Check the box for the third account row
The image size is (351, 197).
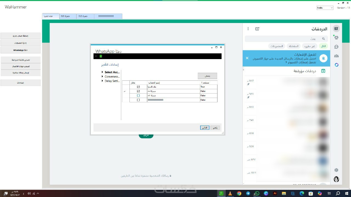point(138,95)
